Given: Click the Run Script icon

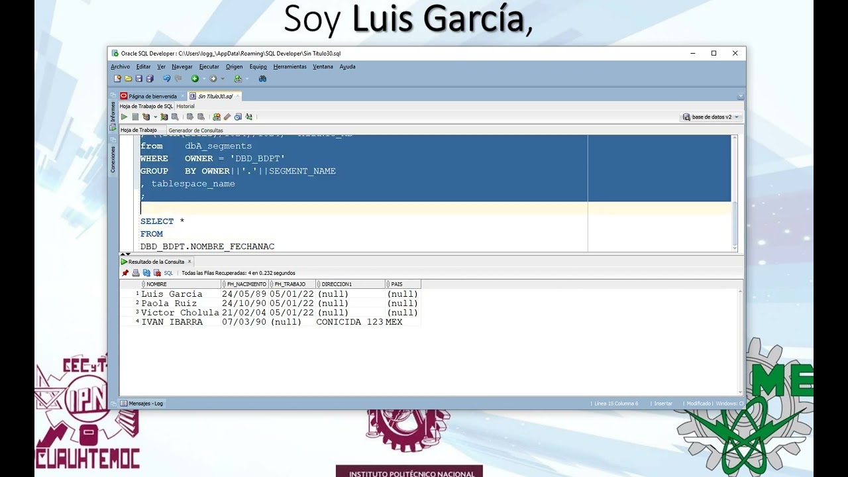Looking at the screenshot, I should pyautogui.click(x=135, y=117).
